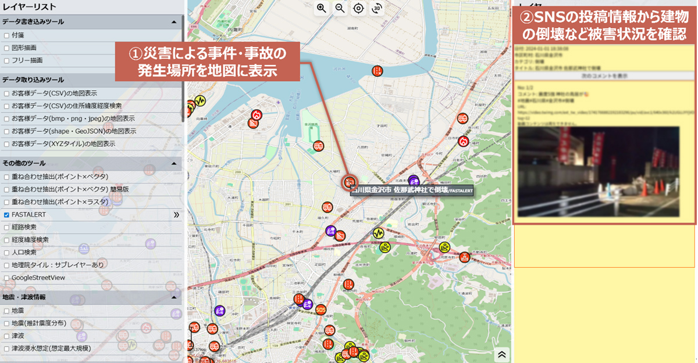Screen dimensions: 698x363
Task: Select the highlighted collapse marker at 佐那武神社
Action: coord(350,183)
